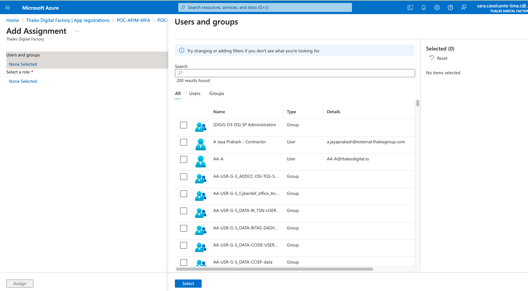The height and width of the screenshot is (291, 528).
Task: Click the Reset arrow icon under Selected
Action: [x=431, y=58]
